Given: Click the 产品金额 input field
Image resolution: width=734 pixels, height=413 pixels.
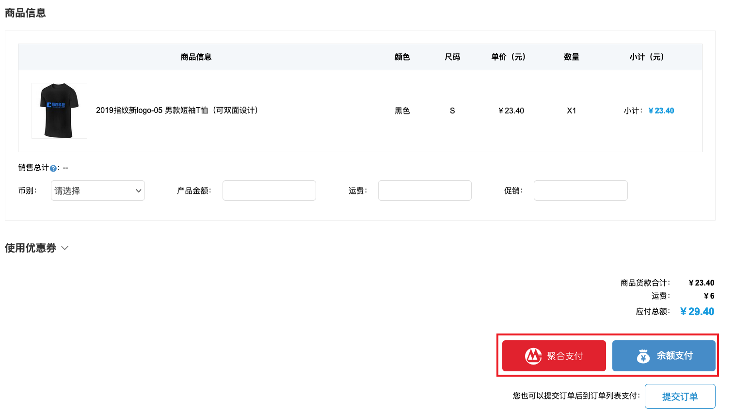Looking at the screenshot, I should pyautogui.click(x=269, y=191).
